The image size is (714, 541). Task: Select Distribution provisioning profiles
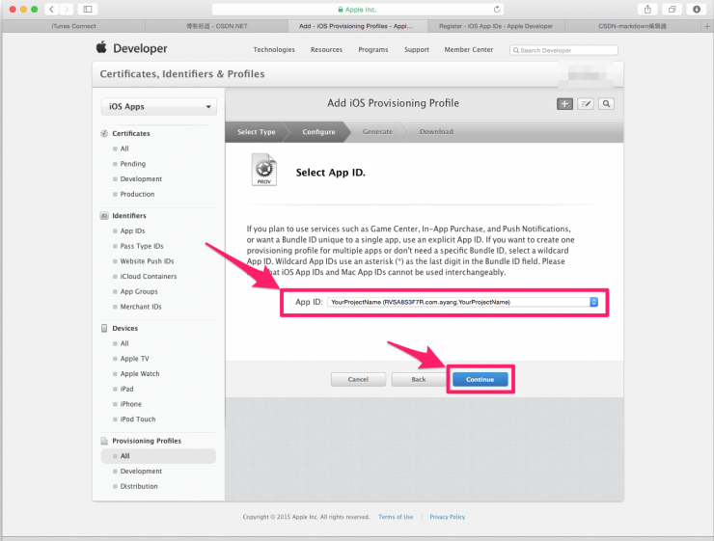click(x=139, y=486)
